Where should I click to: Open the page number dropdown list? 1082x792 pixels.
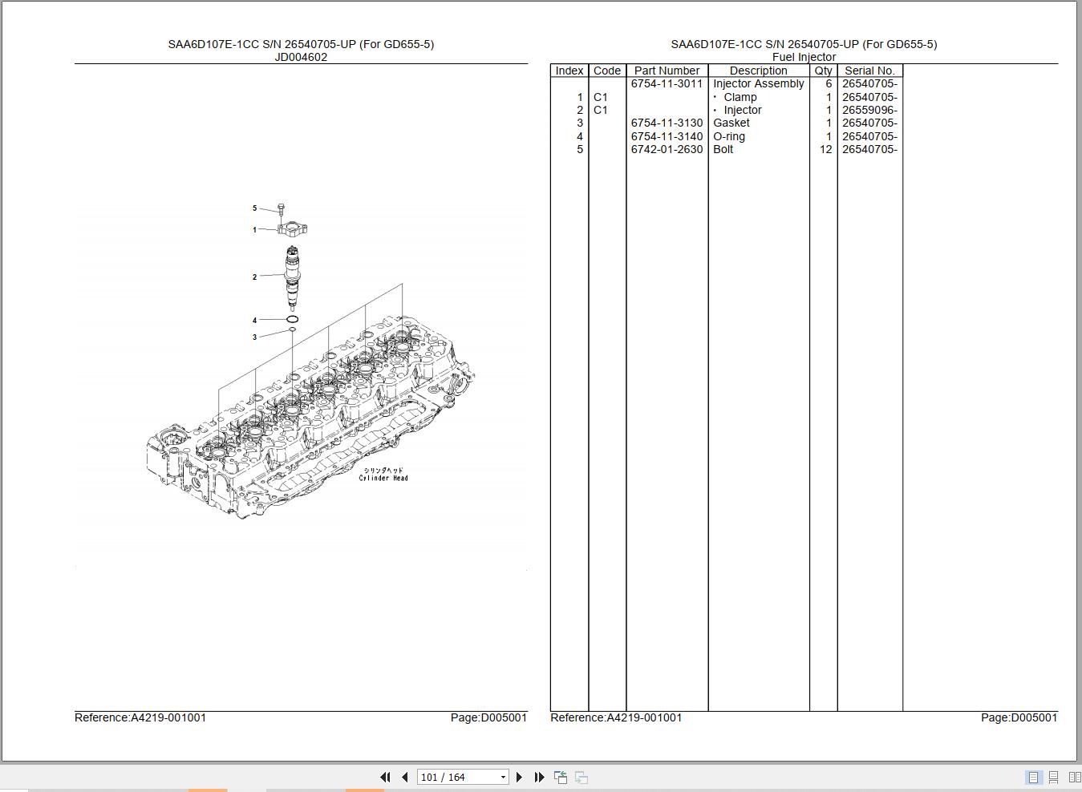pos(501,777)
